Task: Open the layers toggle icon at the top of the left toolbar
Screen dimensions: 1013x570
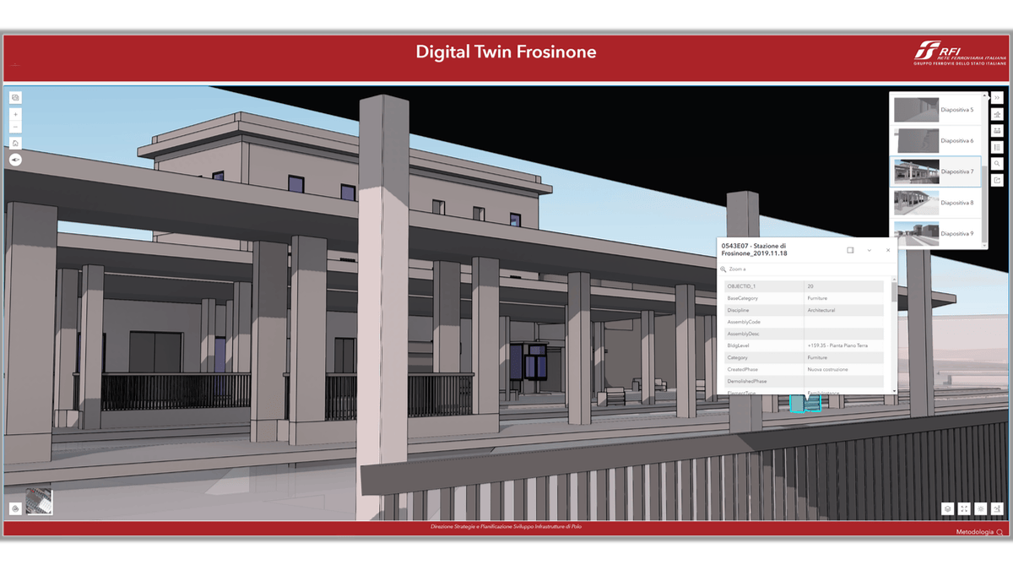Action: [x=15, y=98]
